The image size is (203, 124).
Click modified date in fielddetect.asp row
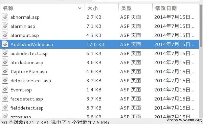tap(174, 108)
